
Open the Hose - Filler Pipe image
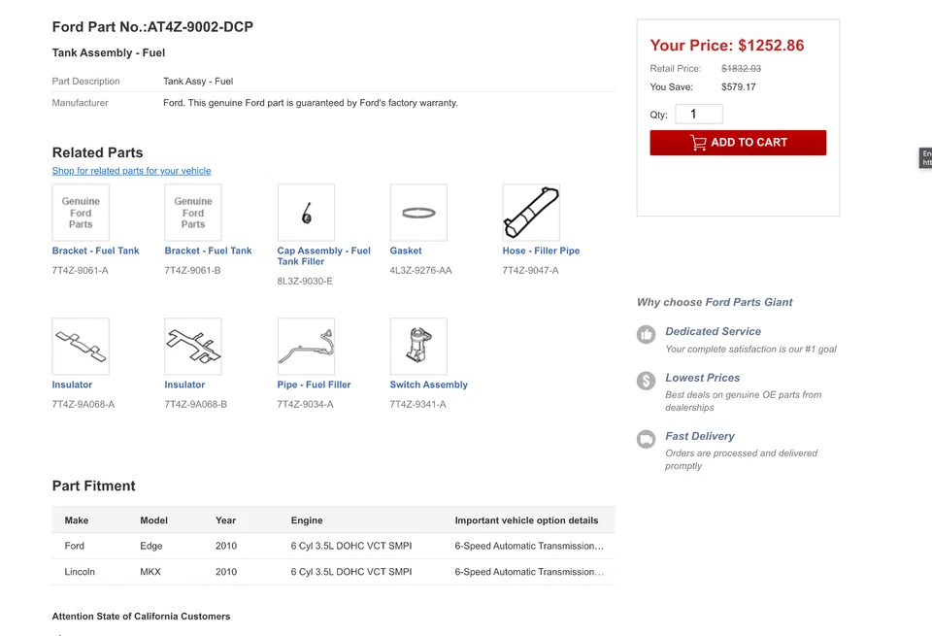(x=531, y=213)
